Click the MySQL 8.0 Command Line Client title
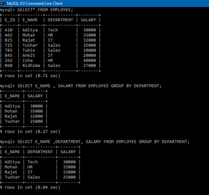The image size is (209, 195). (x=35, y=4)
